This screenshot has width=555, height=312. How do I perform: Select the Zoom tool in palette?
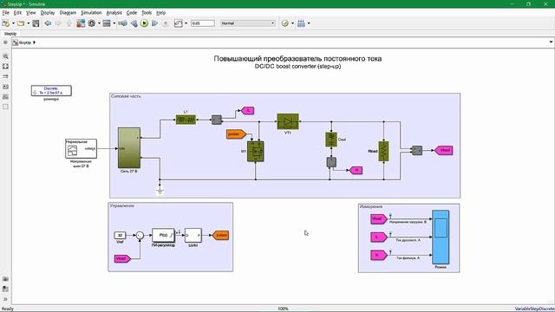(x=5, y=56)
